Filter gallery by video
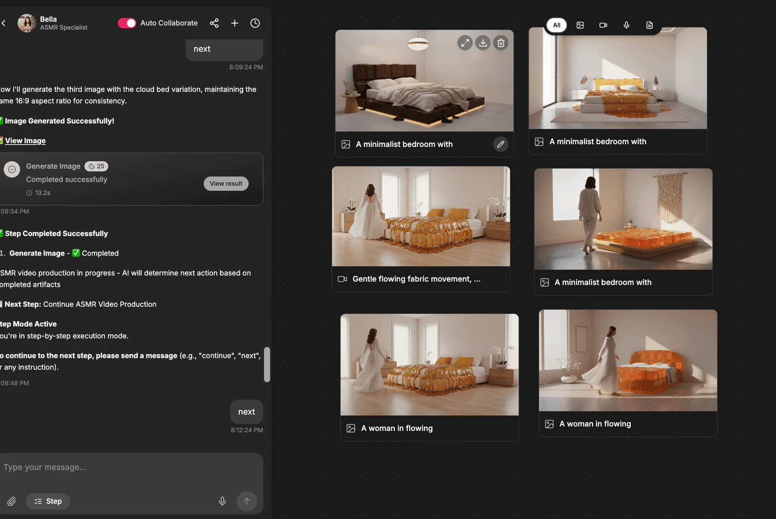Image resolution: width=776 pixels, height=519 pixels. pyautogui.click(x=603, y=25)
